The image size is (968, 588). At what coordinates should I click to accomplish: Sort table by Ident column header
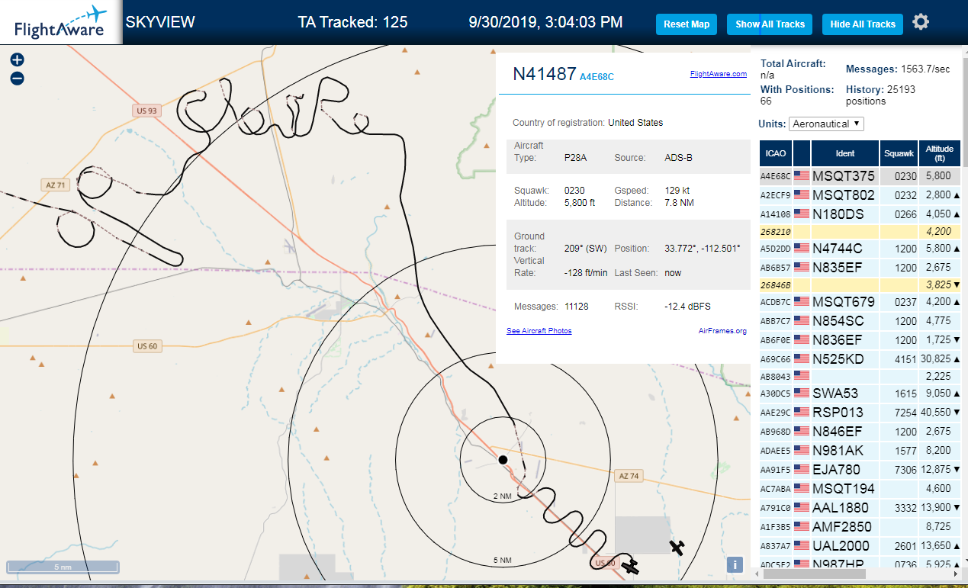[x=845, y=153]
